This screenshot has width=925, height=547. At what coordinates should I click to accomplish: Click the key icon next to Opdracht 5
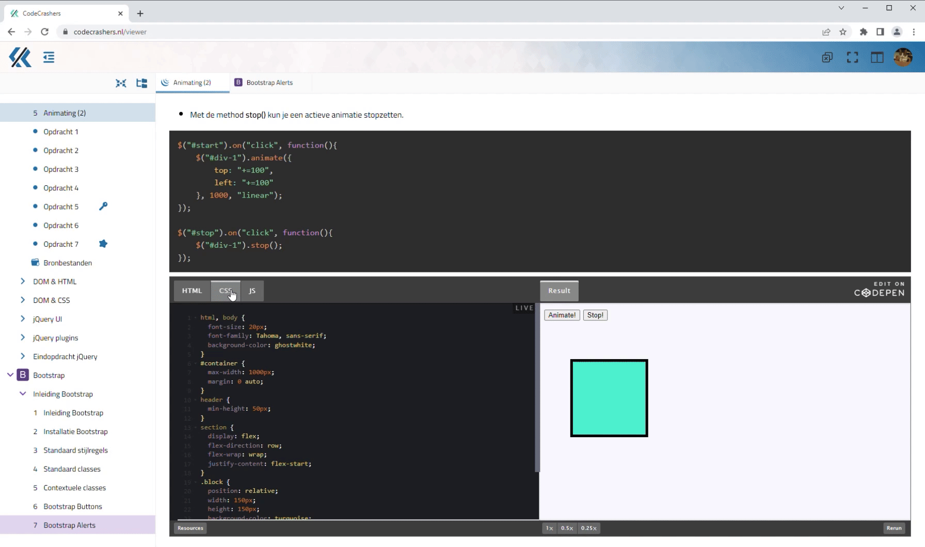click(103, 206)
